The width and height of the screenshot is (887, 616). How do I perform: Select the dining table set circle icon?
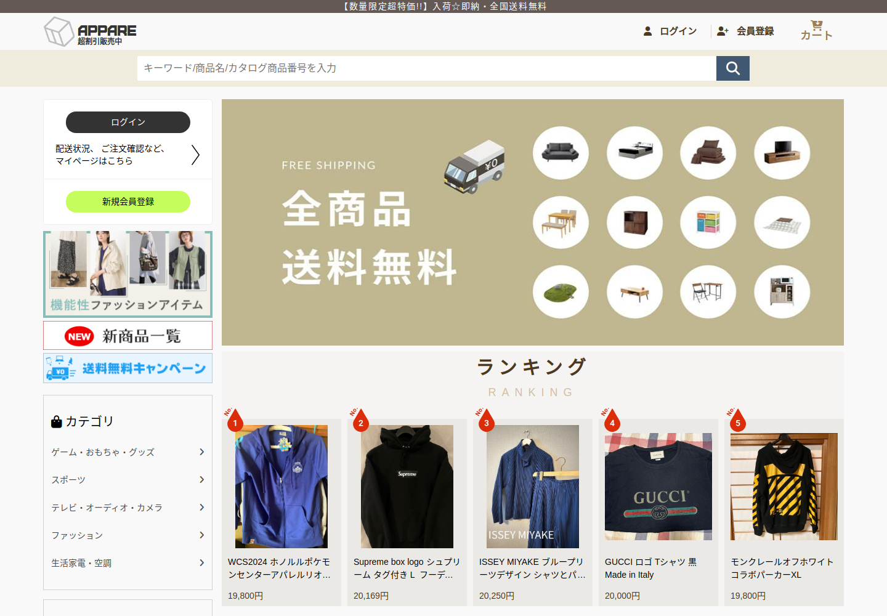coord(561,222)
